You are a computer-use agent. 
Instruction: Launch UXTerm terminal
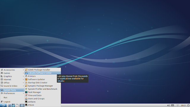[43, 102]
